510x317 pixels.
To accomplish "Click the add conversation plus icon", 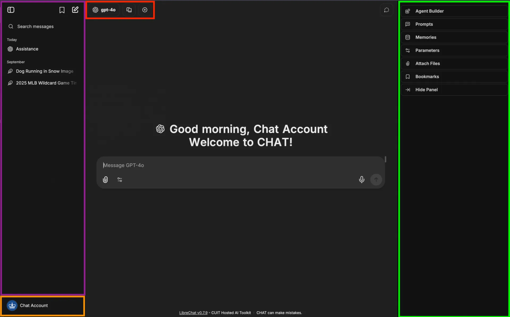I will pos(145,10).
